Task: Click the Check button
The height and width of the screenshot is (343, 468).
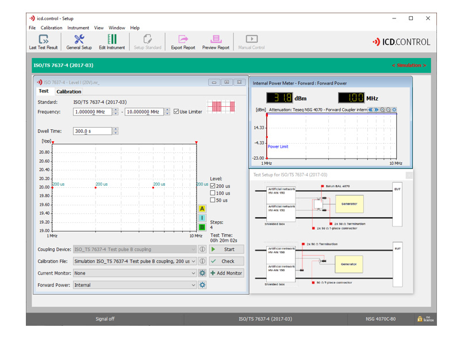Action: [227, 261]
